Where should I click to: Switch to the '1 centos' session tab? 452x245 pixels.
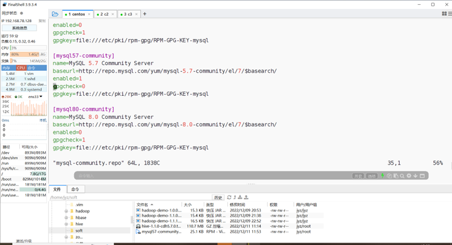pyautogui.click(x=77, y=14)
